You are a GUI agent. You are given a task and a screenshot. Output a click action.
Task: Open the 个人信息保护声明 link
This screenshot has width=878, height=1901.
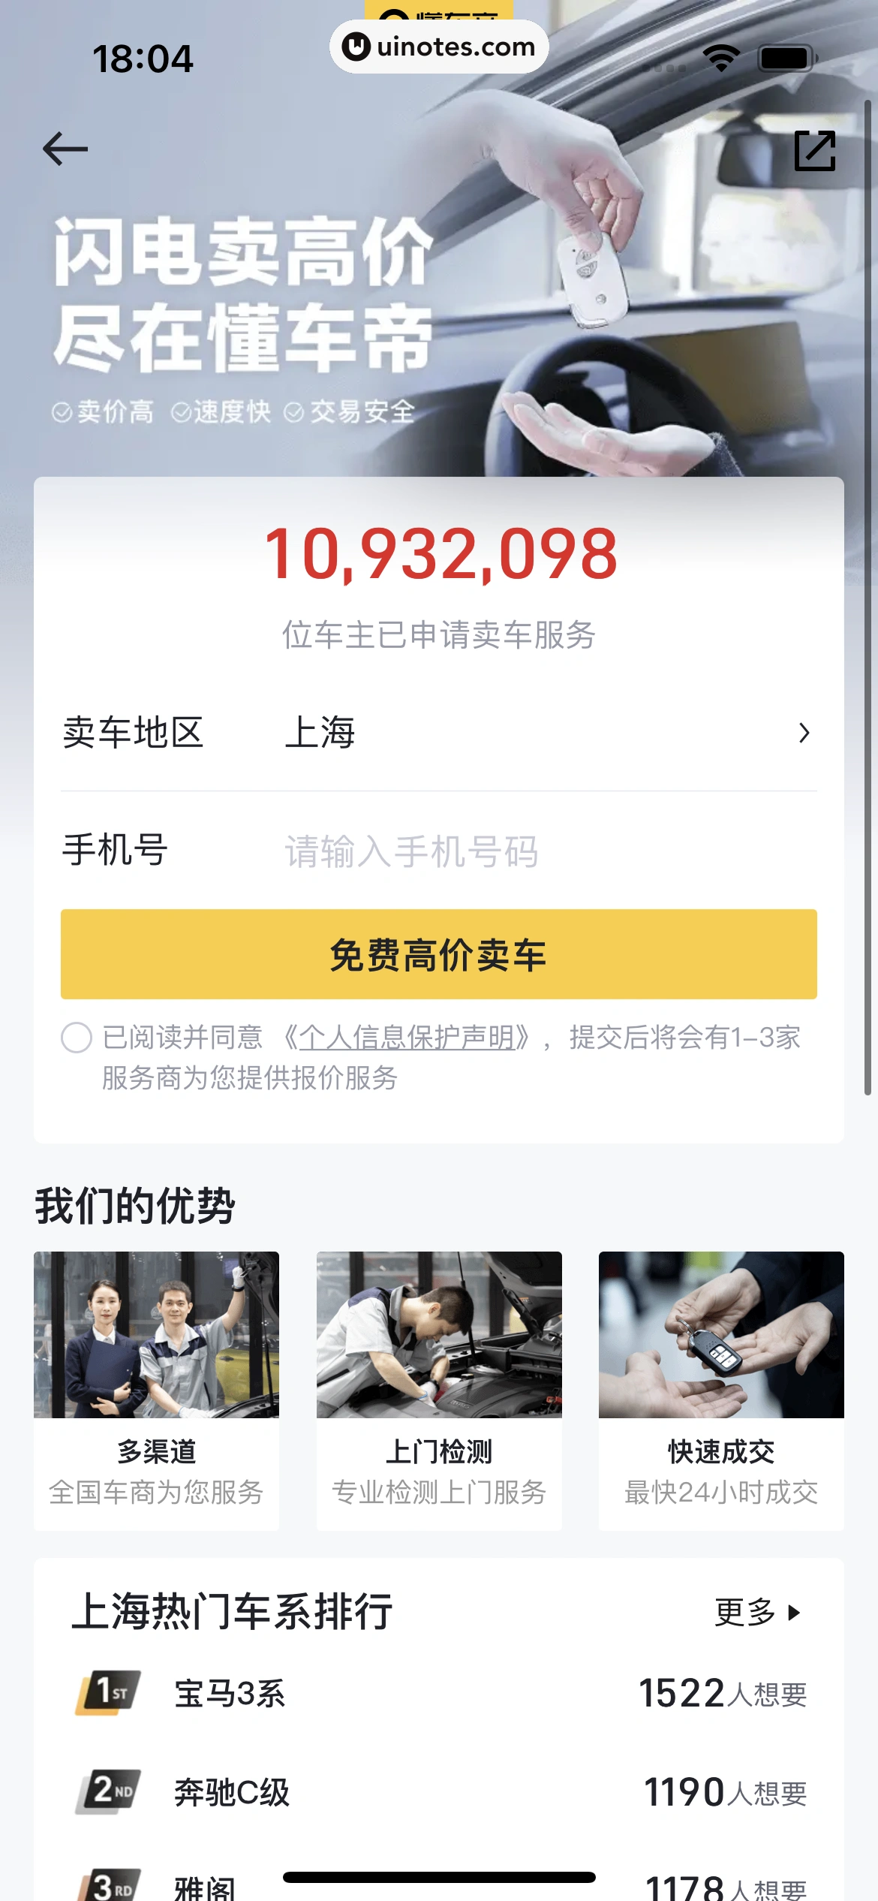coord(406,1038)
